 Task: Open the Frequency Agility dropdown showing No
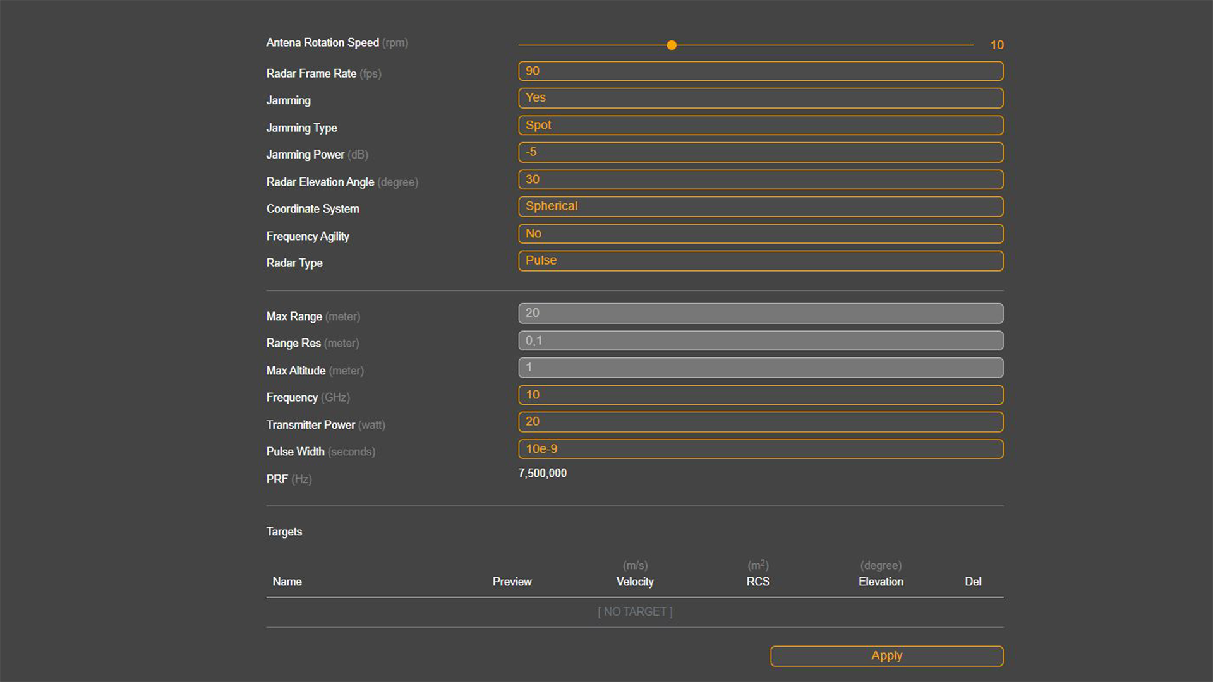760,234
